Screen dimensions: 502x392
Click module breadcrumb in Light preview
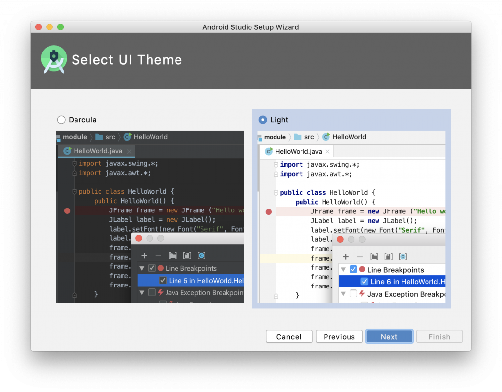click(275, 137)
